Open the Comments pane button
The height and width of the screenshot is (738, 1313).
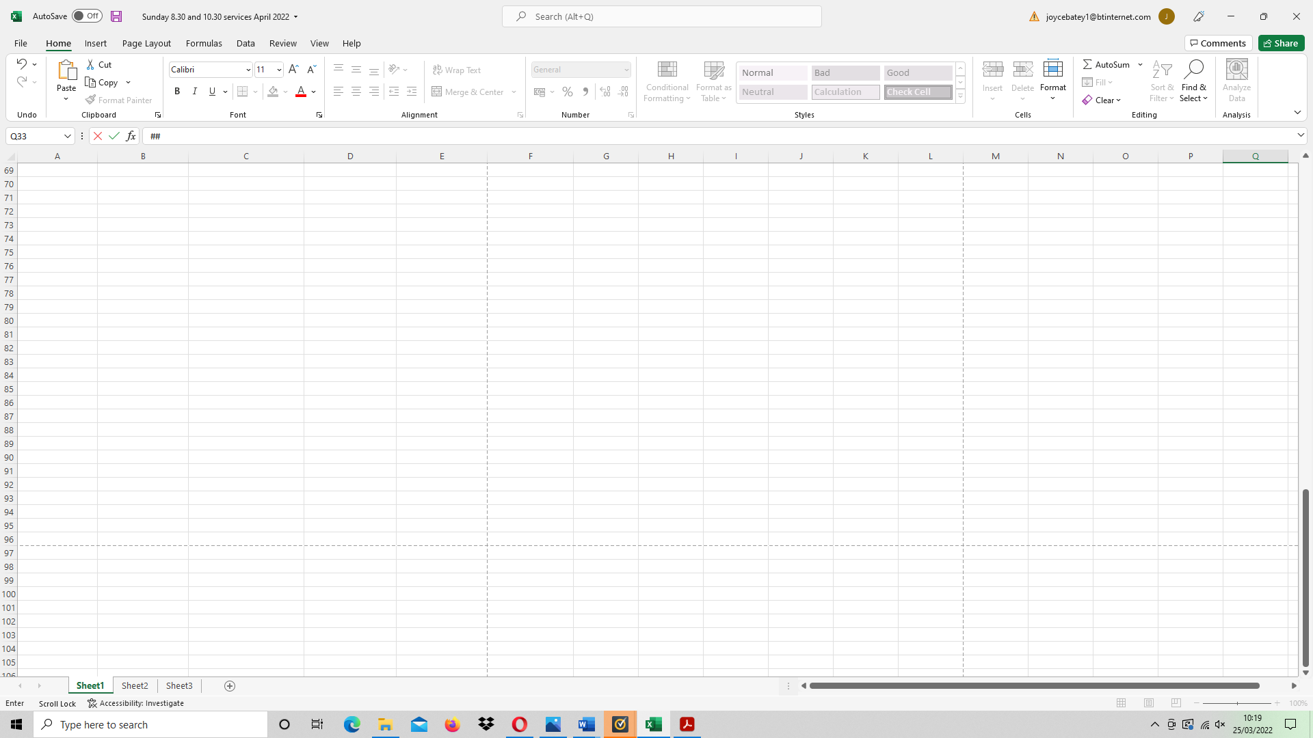[1218, 43]
